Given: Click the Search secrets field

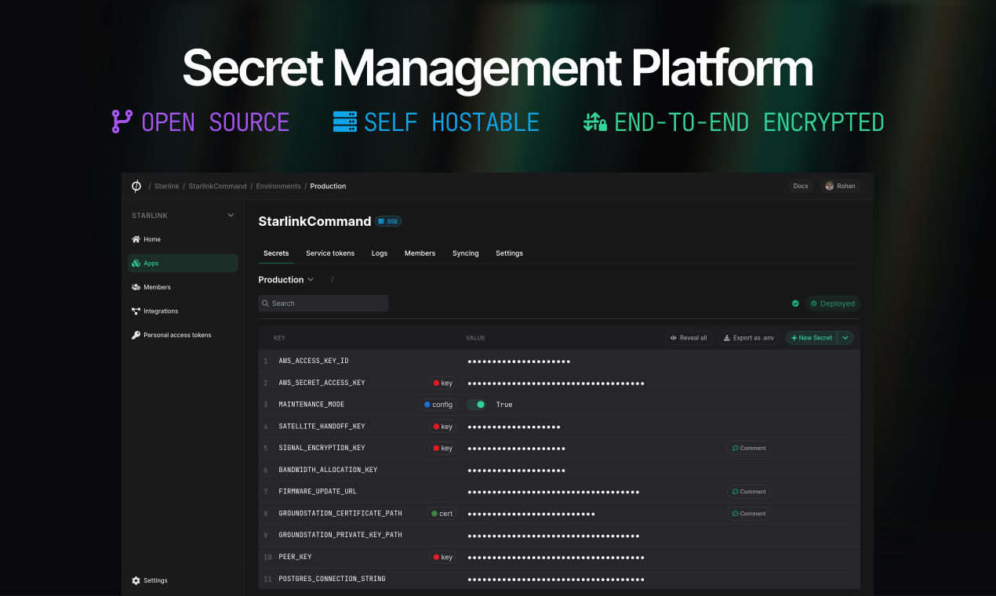Looking at the screenshot, I should pos(323,303).
